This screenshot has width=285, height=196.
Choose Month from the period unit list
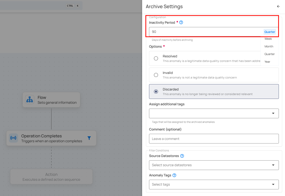[x=269, y=46]
